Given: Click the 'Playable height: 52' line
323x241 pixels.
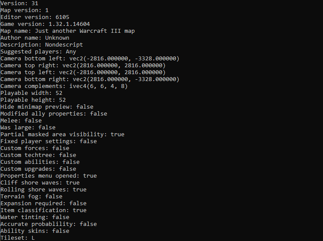Looking at the screenshot, I should point(33,100).
